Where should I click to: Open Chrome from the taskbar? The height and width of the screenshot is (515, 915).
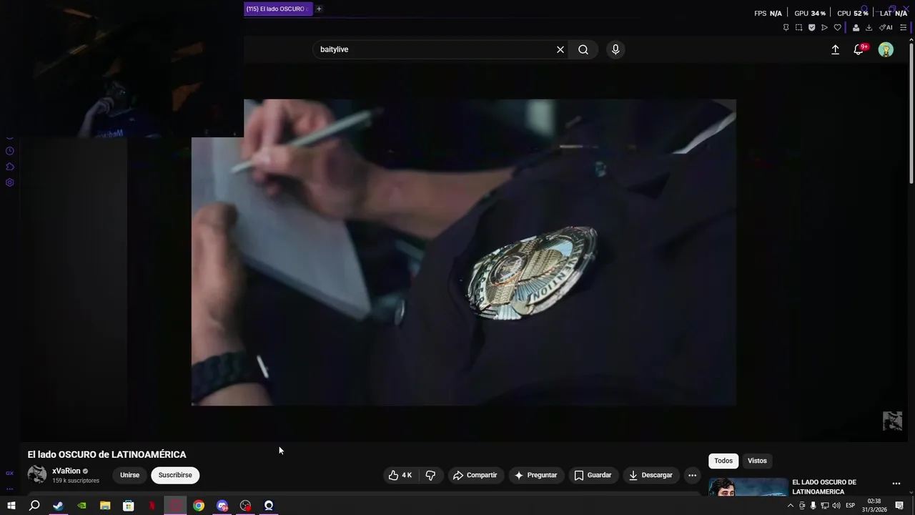199,506
